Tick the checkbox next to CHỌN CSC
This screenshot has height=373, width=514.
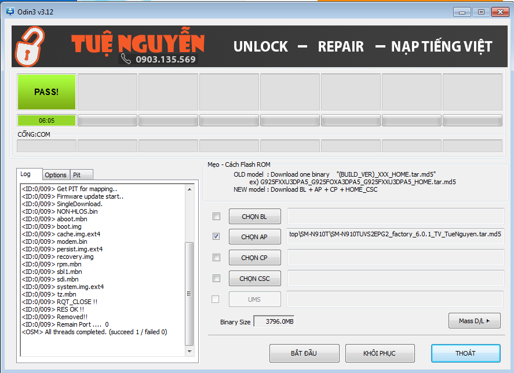[x=216, y=278]
